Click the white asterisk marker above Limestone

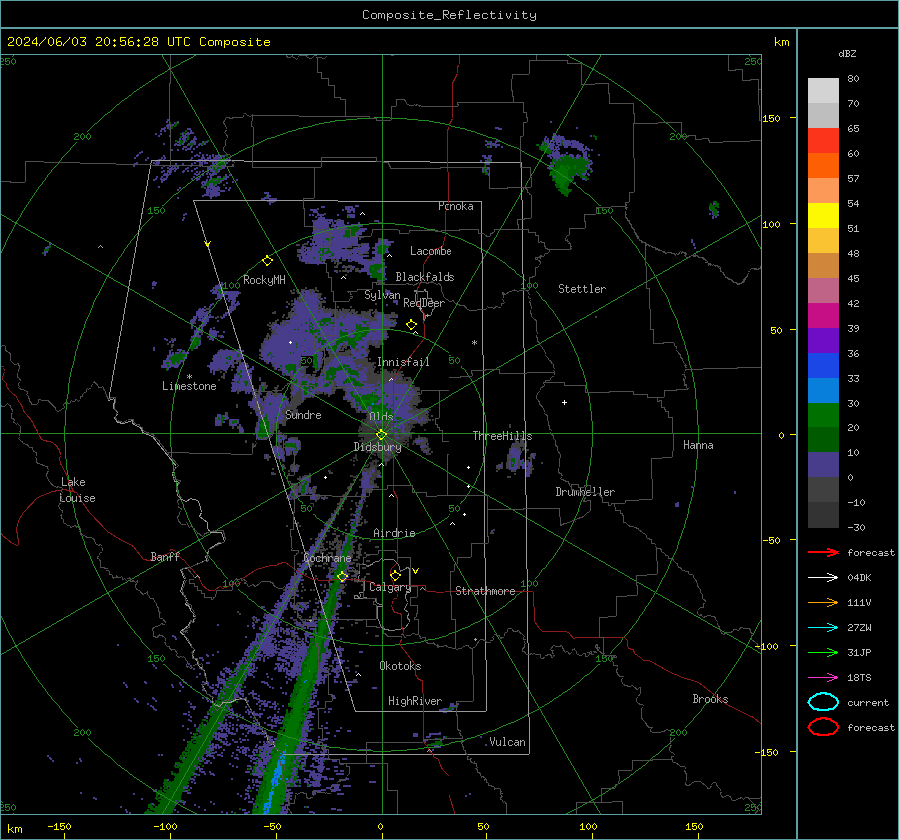point(189,377)
